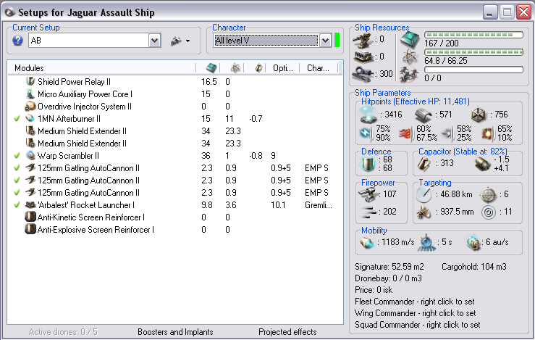Click the max velocity icon
This screenshot has height=340, width=535.
point(368,243)
